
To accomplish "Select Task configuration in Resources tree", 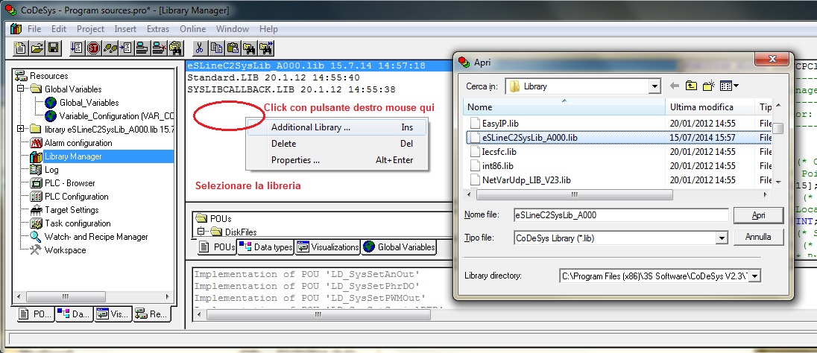I will click(78, 223).
